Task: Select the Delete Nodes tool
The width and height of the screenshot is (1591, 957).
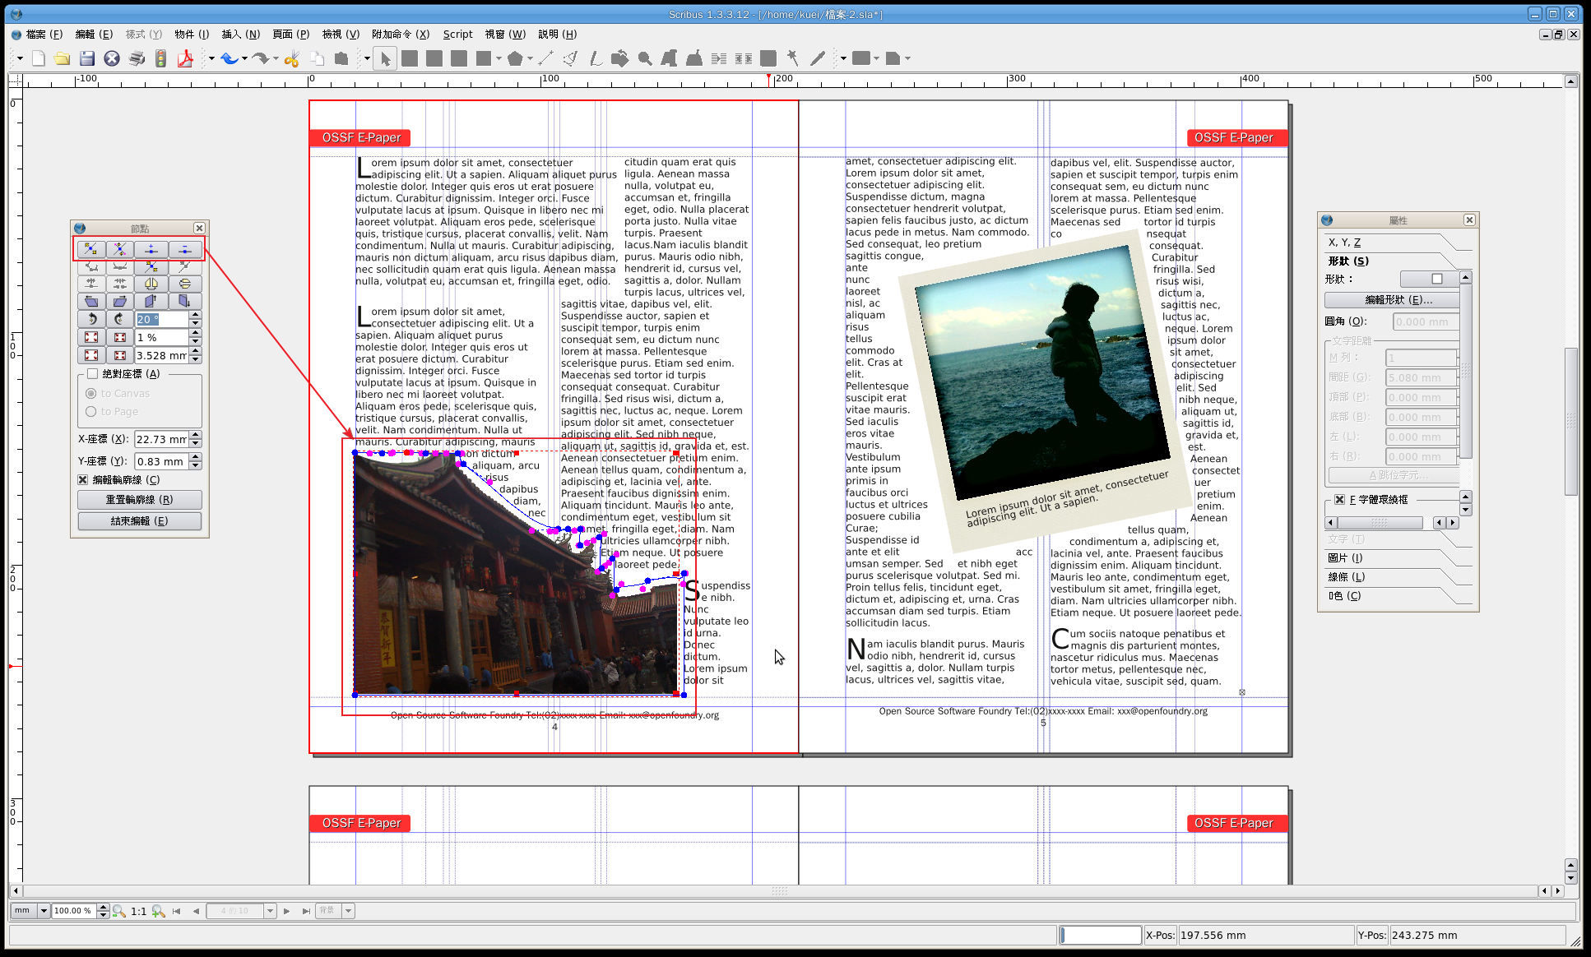Action: coord(184,249)
